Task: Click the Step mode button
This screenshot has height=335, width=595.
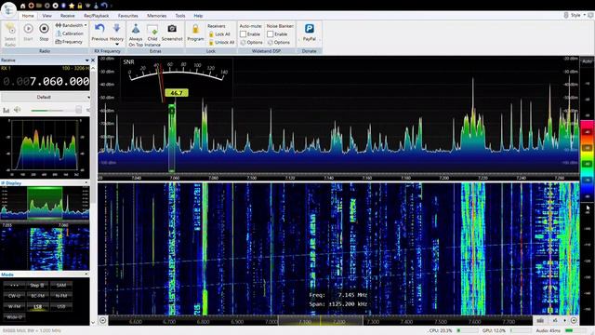Action: (x=37, y=285)
